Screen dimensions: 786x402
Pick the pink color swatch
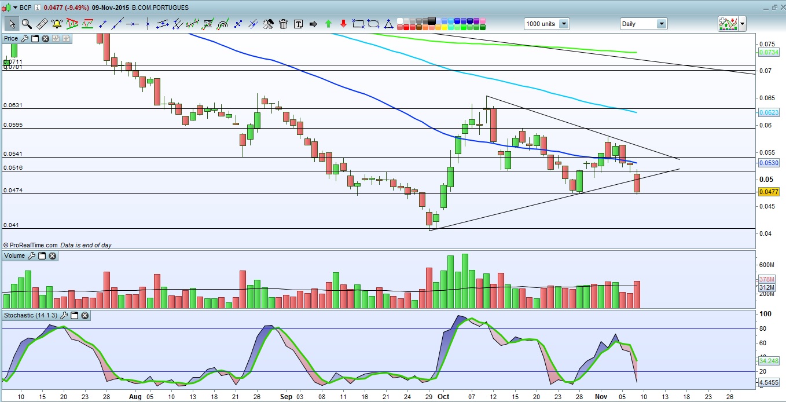coord(483,21)
